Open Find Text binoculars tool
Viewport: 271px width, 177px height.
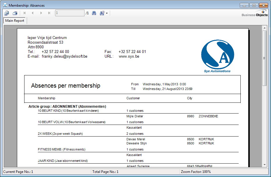coord(94,13)
